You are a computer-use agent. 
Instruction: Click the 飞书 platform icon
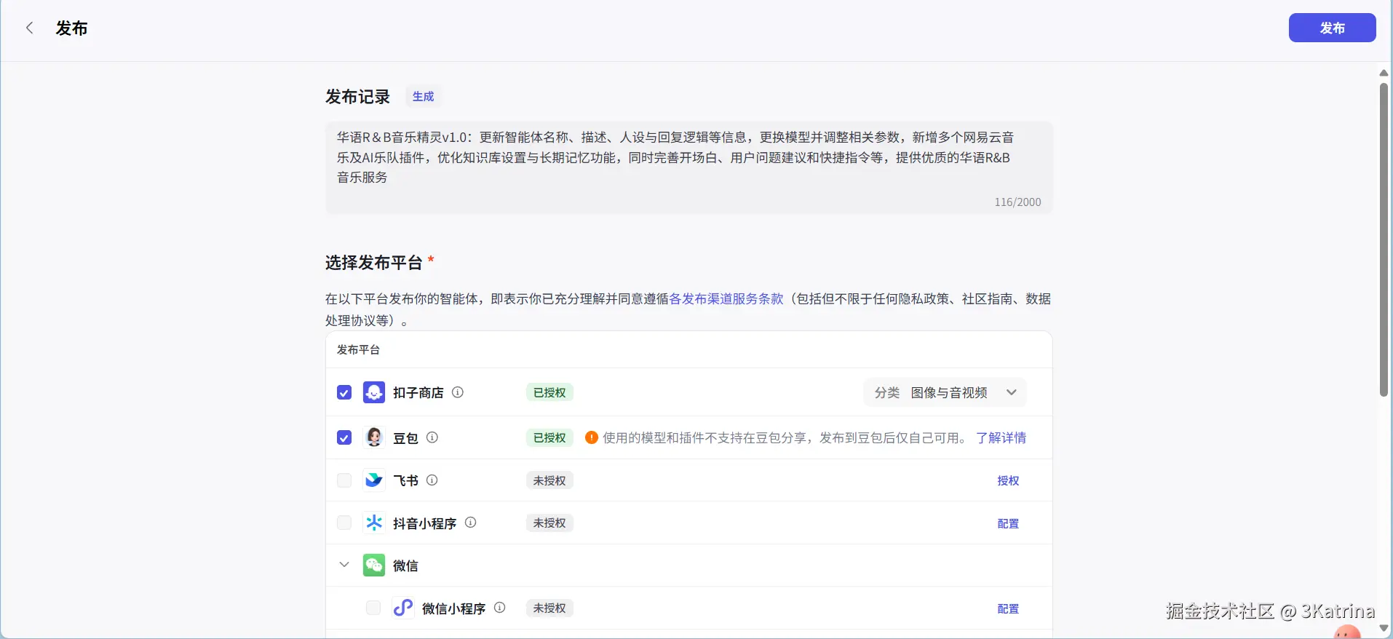374,480
